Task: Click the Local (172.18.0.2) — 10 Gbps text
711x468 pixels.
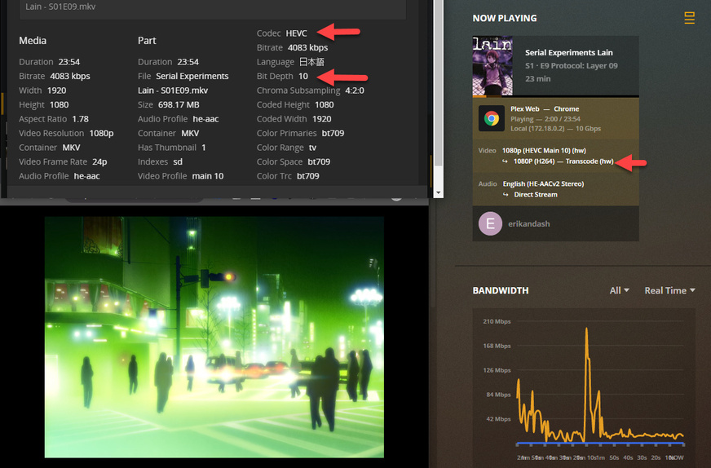Action: click(555, 128)
